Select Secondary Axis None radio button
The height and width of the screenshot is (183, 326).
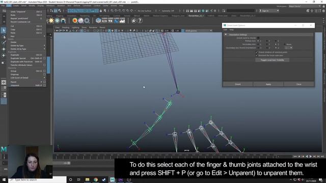point(285,44)
